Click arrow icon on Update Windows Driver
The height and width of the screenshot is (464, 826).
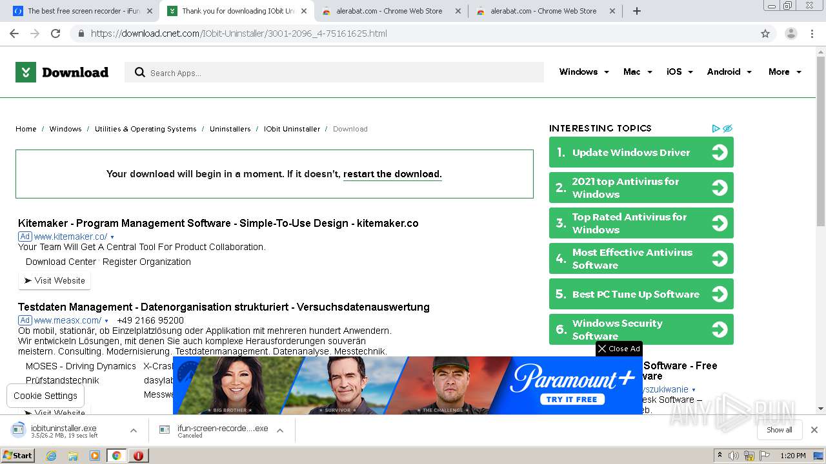pos(719,152)
